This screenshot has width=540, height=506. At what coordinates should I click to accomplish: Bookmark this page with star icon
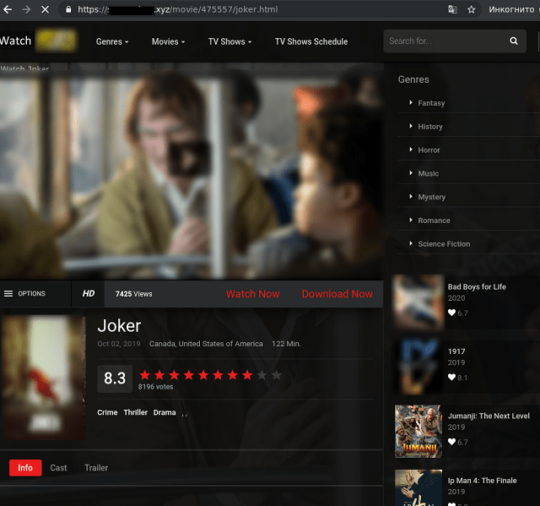coord(471,9)
